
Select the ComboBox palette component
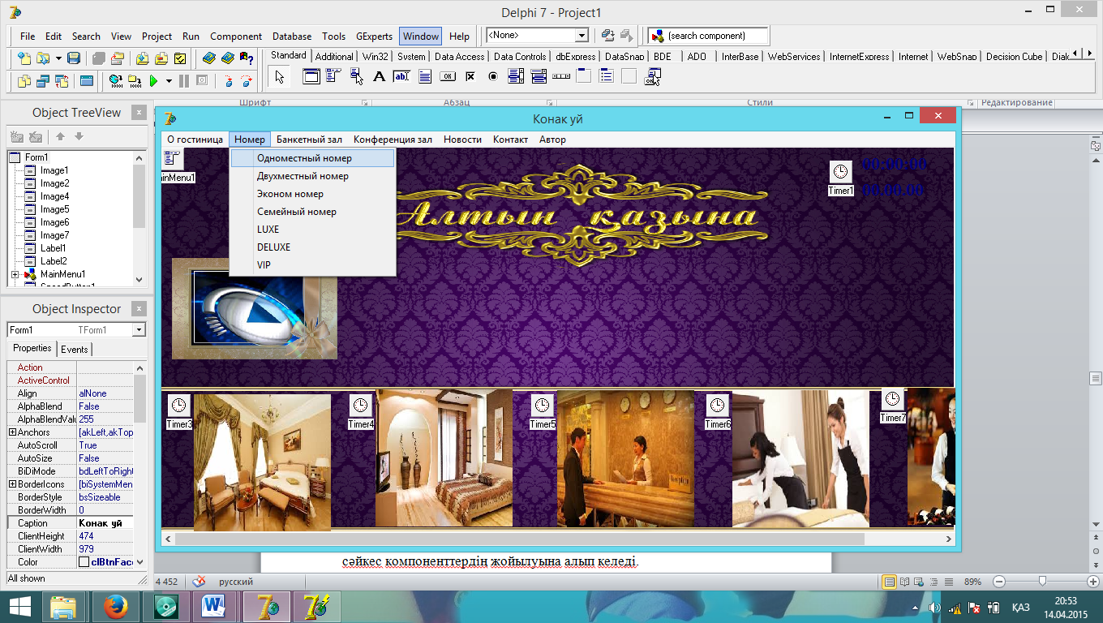(538, 77)
